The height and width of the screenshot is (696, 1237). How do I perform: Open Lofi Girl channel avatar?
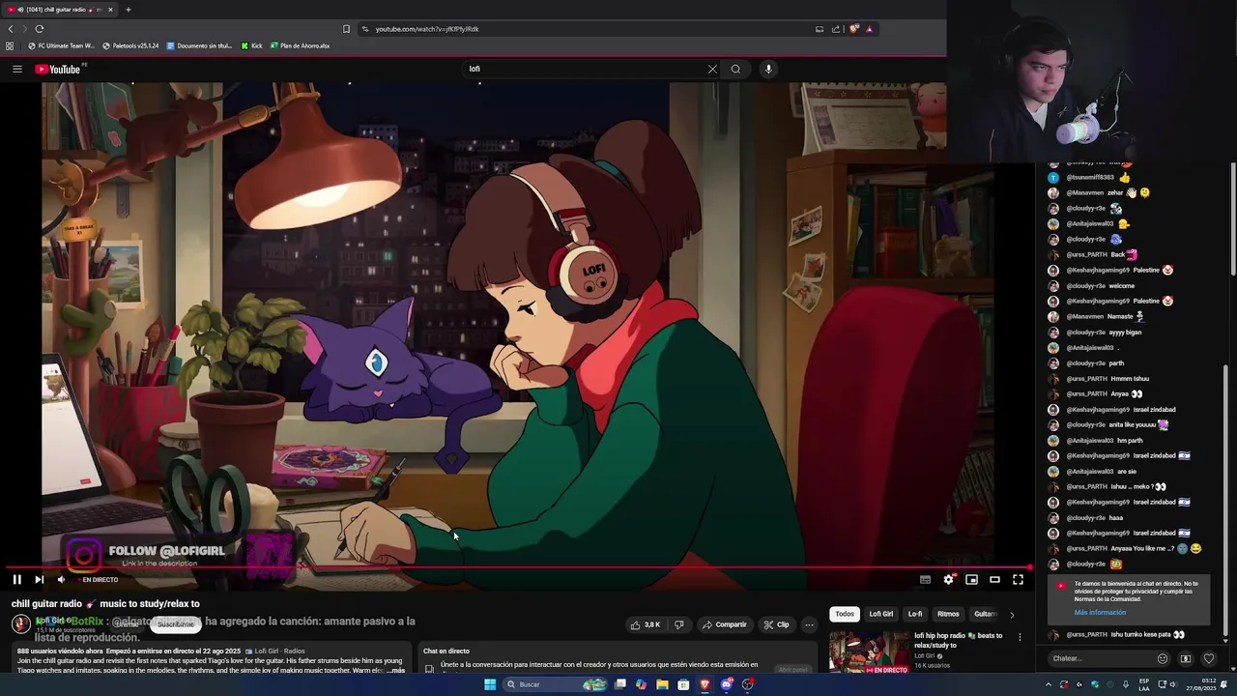coord(20,623)
